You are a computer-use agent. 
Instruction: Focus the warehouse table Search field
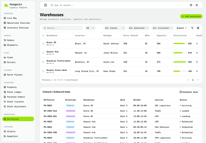pos(62,28)
